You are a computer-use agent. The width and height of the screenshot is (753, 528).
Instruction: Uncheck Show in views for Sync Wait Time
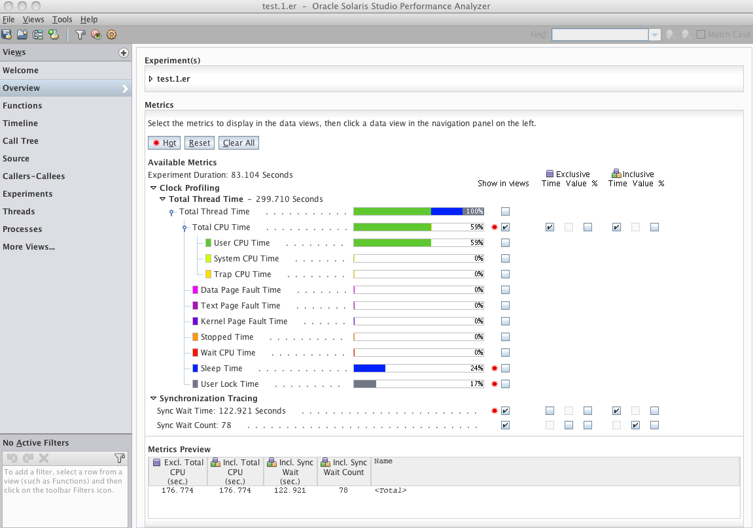505,411
